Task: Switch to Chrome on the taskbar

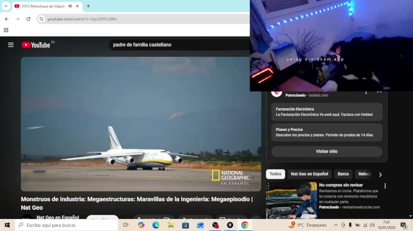Action: (x=245, y=225)
